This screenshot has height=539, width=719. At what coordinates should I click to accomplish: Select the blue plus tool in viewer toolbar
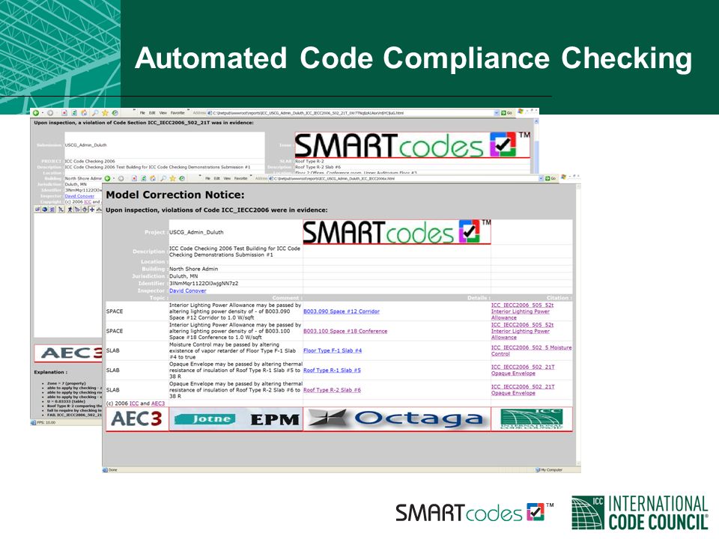[92, 210]
